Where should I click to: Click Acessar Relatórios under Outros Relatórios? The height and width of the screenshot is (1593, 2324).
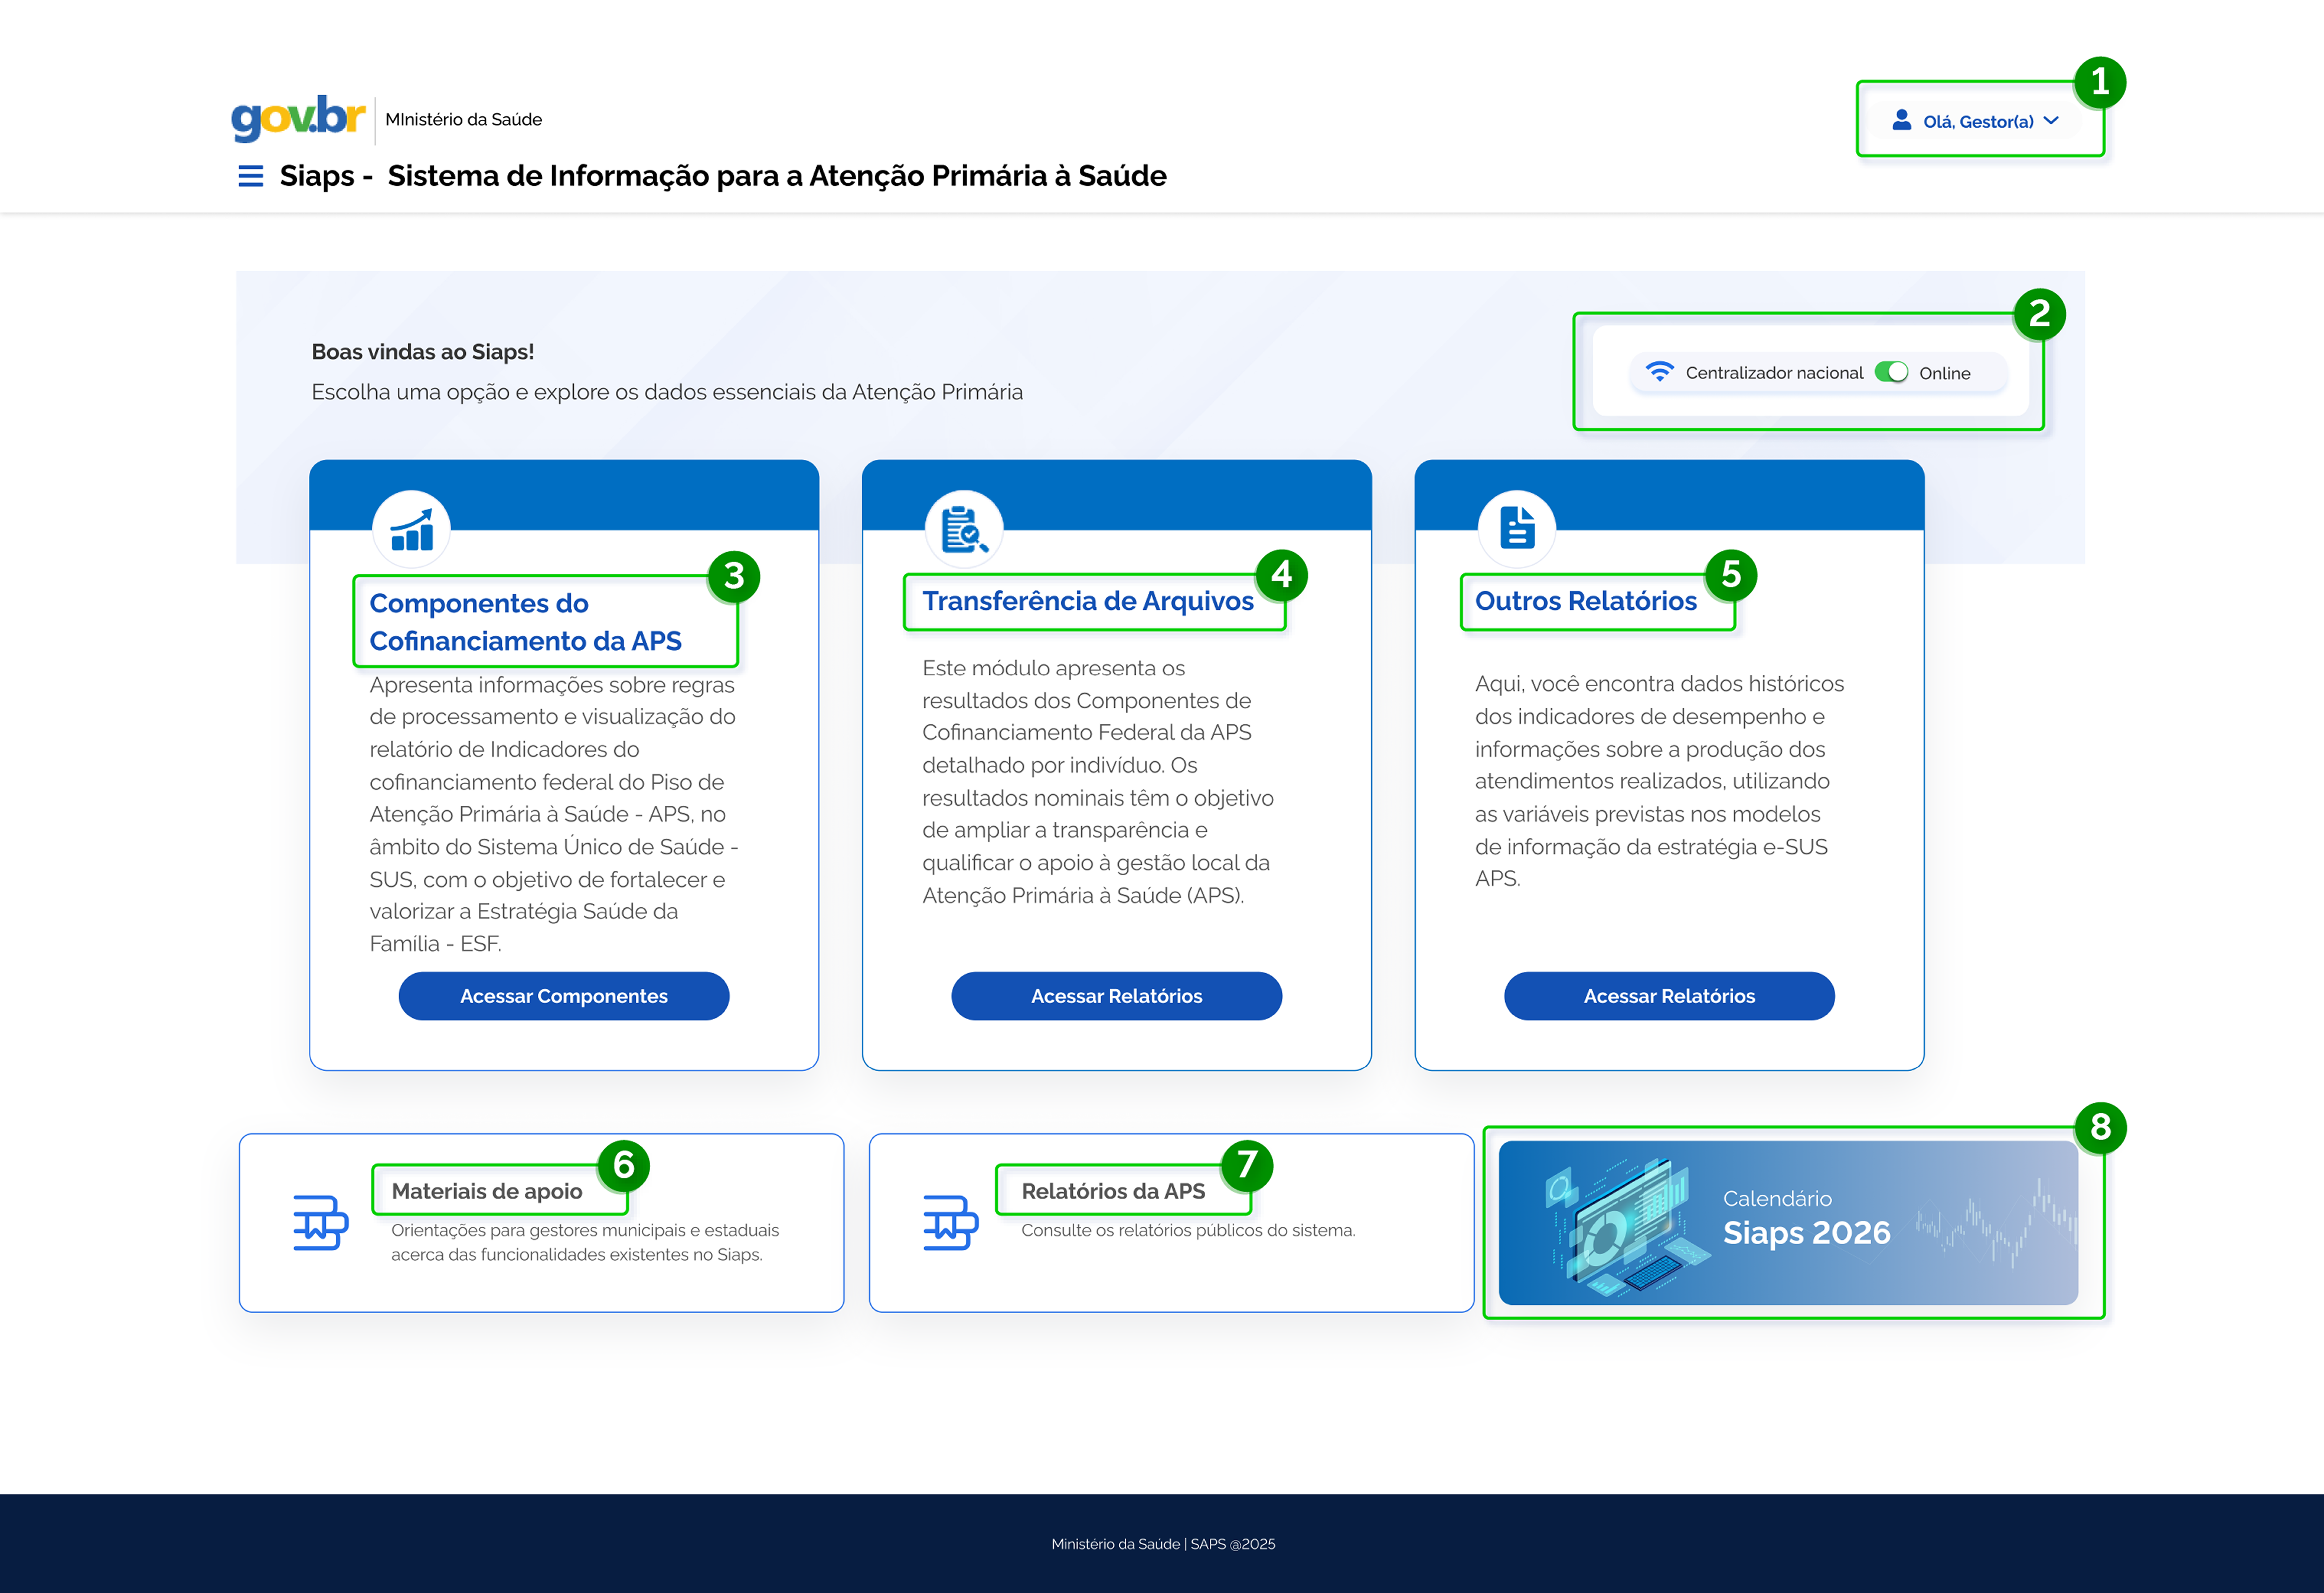[1669, 996]
